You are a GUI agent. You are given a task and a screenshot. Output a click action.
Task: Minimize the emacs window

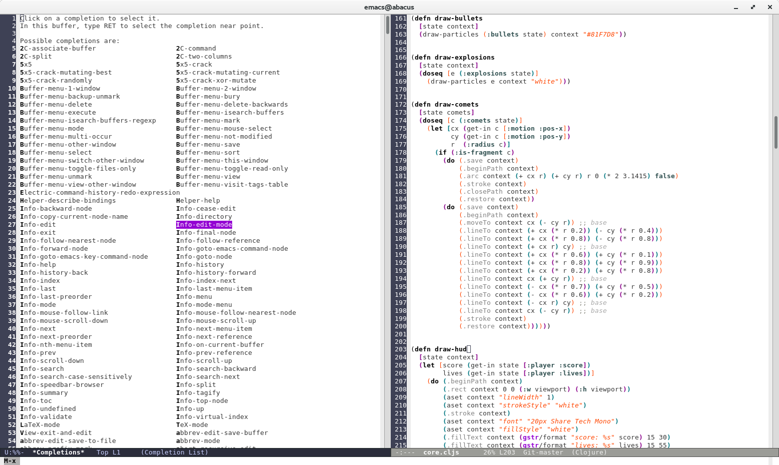pos(736,7)
